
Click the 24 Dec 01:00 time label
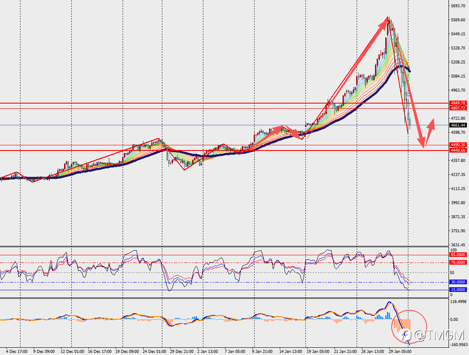pos(154,352)
